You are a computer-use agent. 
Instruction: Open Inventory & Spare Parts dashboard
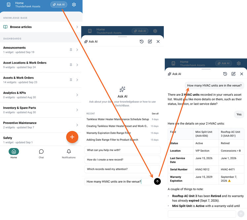click(41, 110)
